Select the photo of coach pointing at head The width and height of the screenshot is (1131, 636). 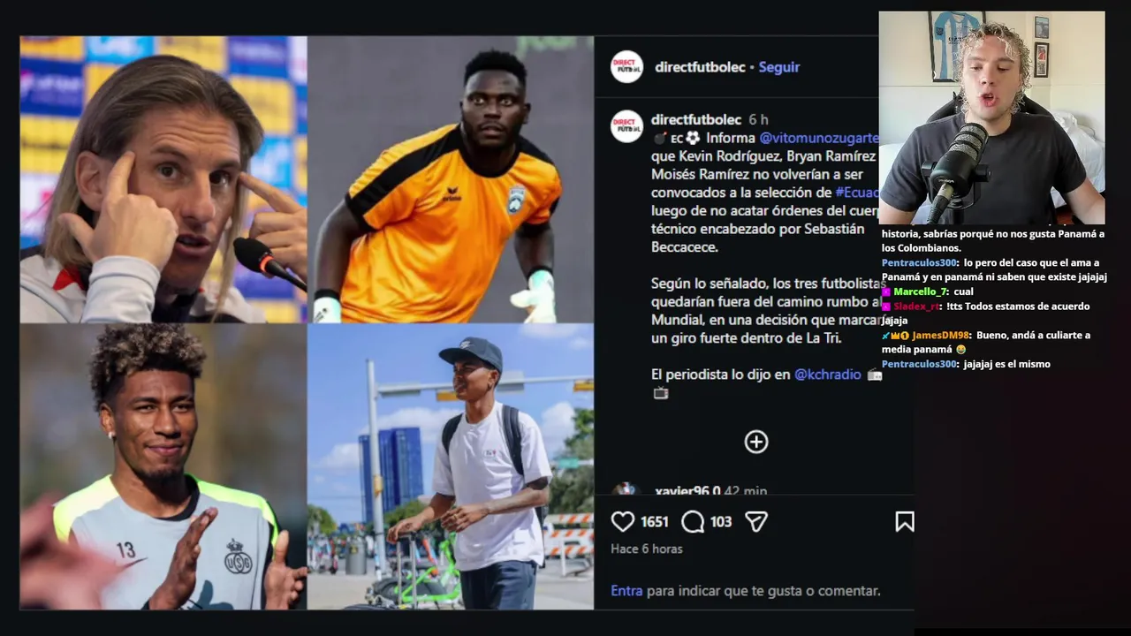click(x=163, y=179)
